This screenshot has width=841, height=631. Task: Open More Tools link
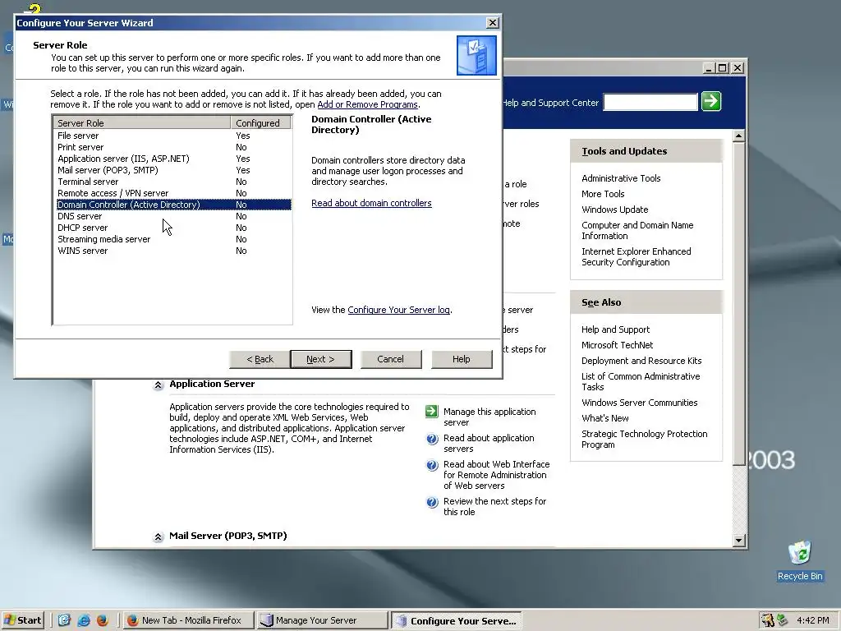pos(603,194)
